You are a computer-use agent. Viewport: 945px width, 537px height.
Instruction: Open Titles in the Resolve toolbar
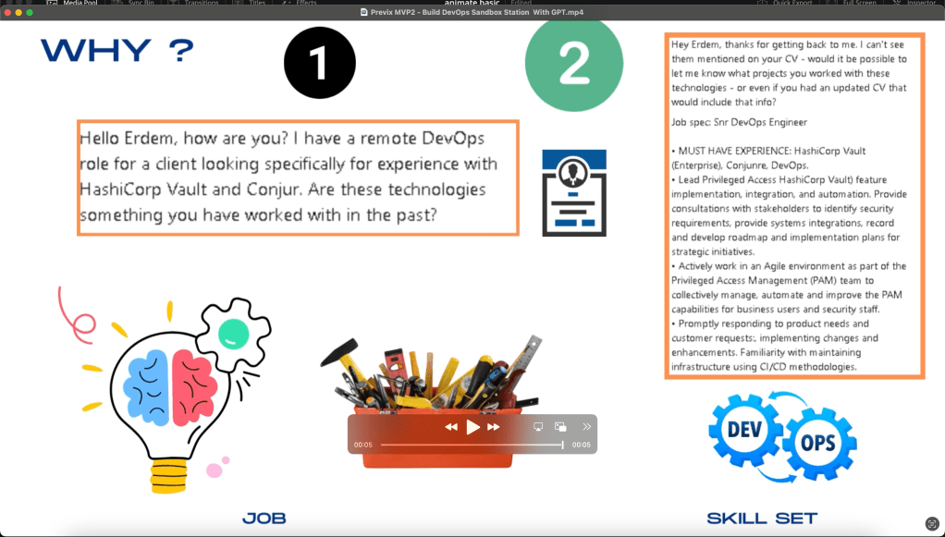coord(251,3)
